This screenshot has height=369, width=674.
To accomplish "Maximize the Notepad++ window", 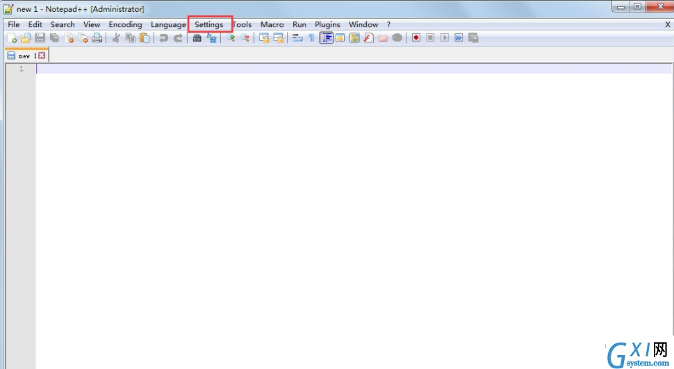I will (x=637, y=6).
